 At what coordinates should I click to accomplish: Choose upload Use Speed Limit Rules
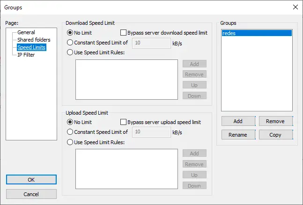[70, 142]
